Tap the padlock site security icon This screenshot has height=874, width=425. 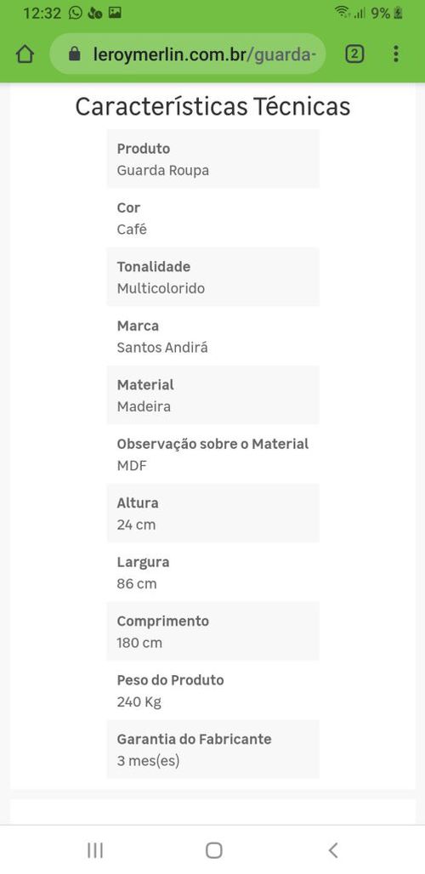(x=74, y=54)
